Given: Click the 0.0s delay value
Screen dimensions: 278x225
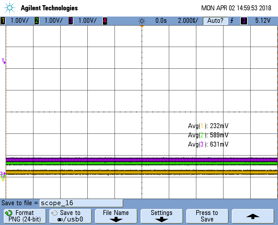Looking at the screenshot, I should [161, 21].
